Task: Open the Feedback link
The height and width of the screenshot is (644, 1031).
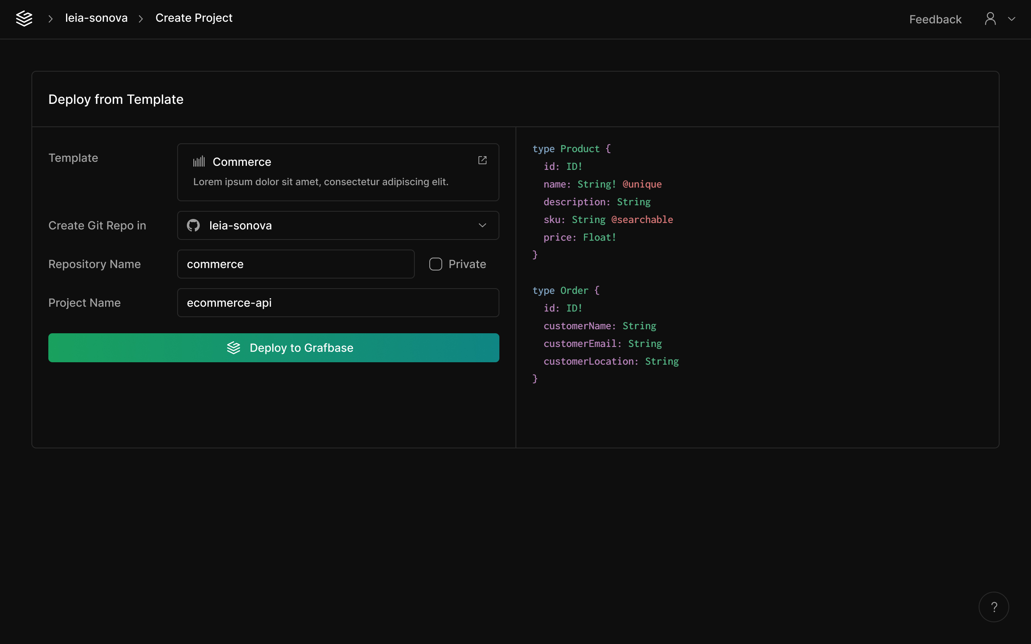Action: click(x=935, y=19)
